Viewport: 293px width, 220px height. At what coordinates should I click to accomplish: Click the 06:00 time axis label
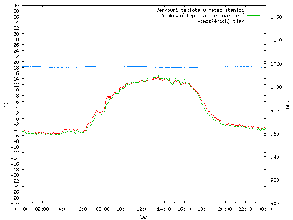[82, 209]
